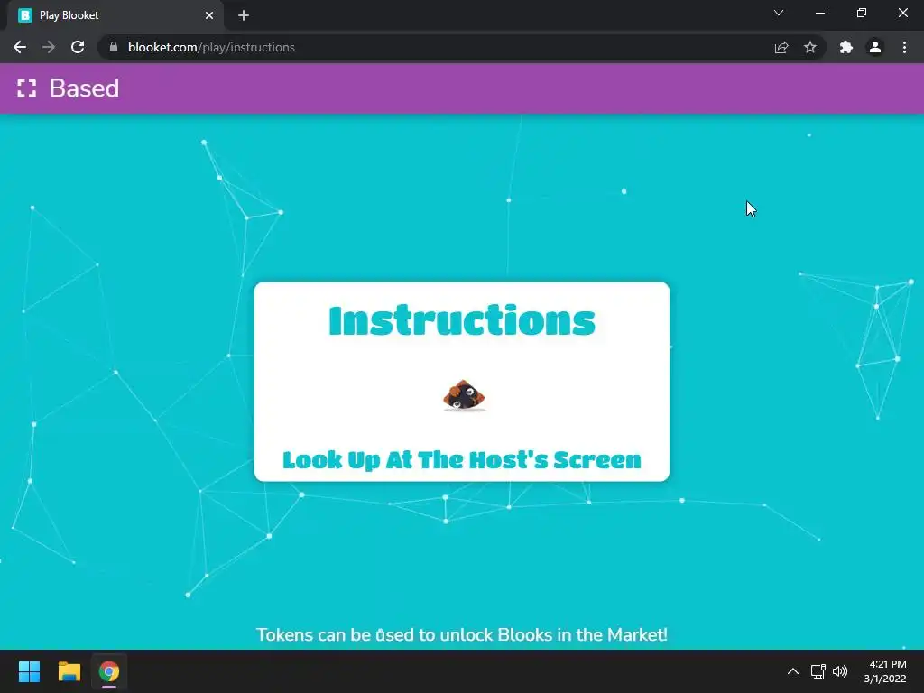924x693 pixels.
Task: Select the Play Blooket tab
Action: [115, 15]
